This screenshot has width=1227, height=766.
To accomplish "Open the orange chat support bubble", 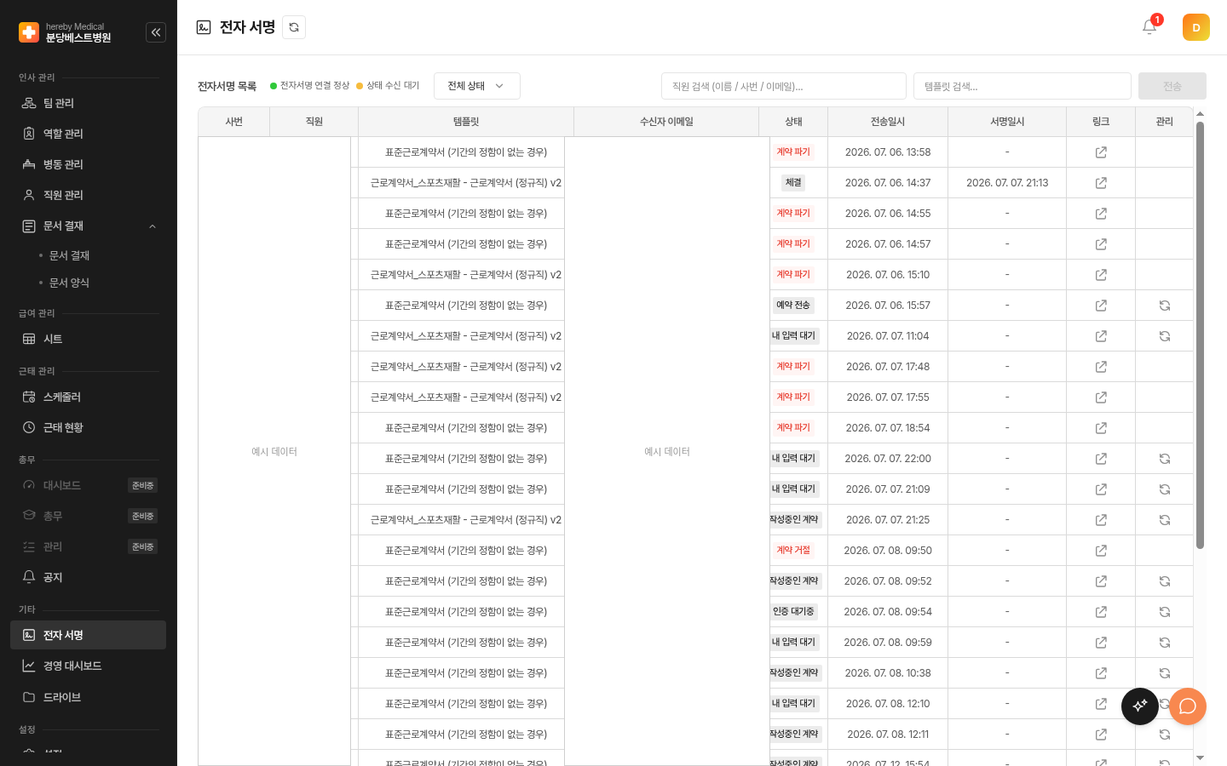I will click(1188, 706).
